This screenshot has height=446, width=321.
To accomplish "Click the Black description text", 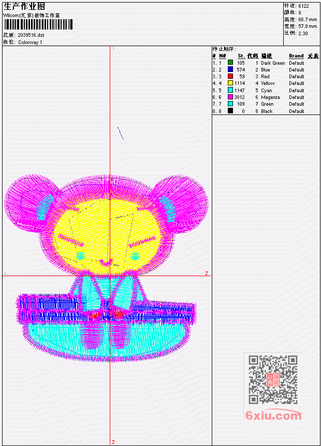I will pyautogui.click(x=267, y=111).
